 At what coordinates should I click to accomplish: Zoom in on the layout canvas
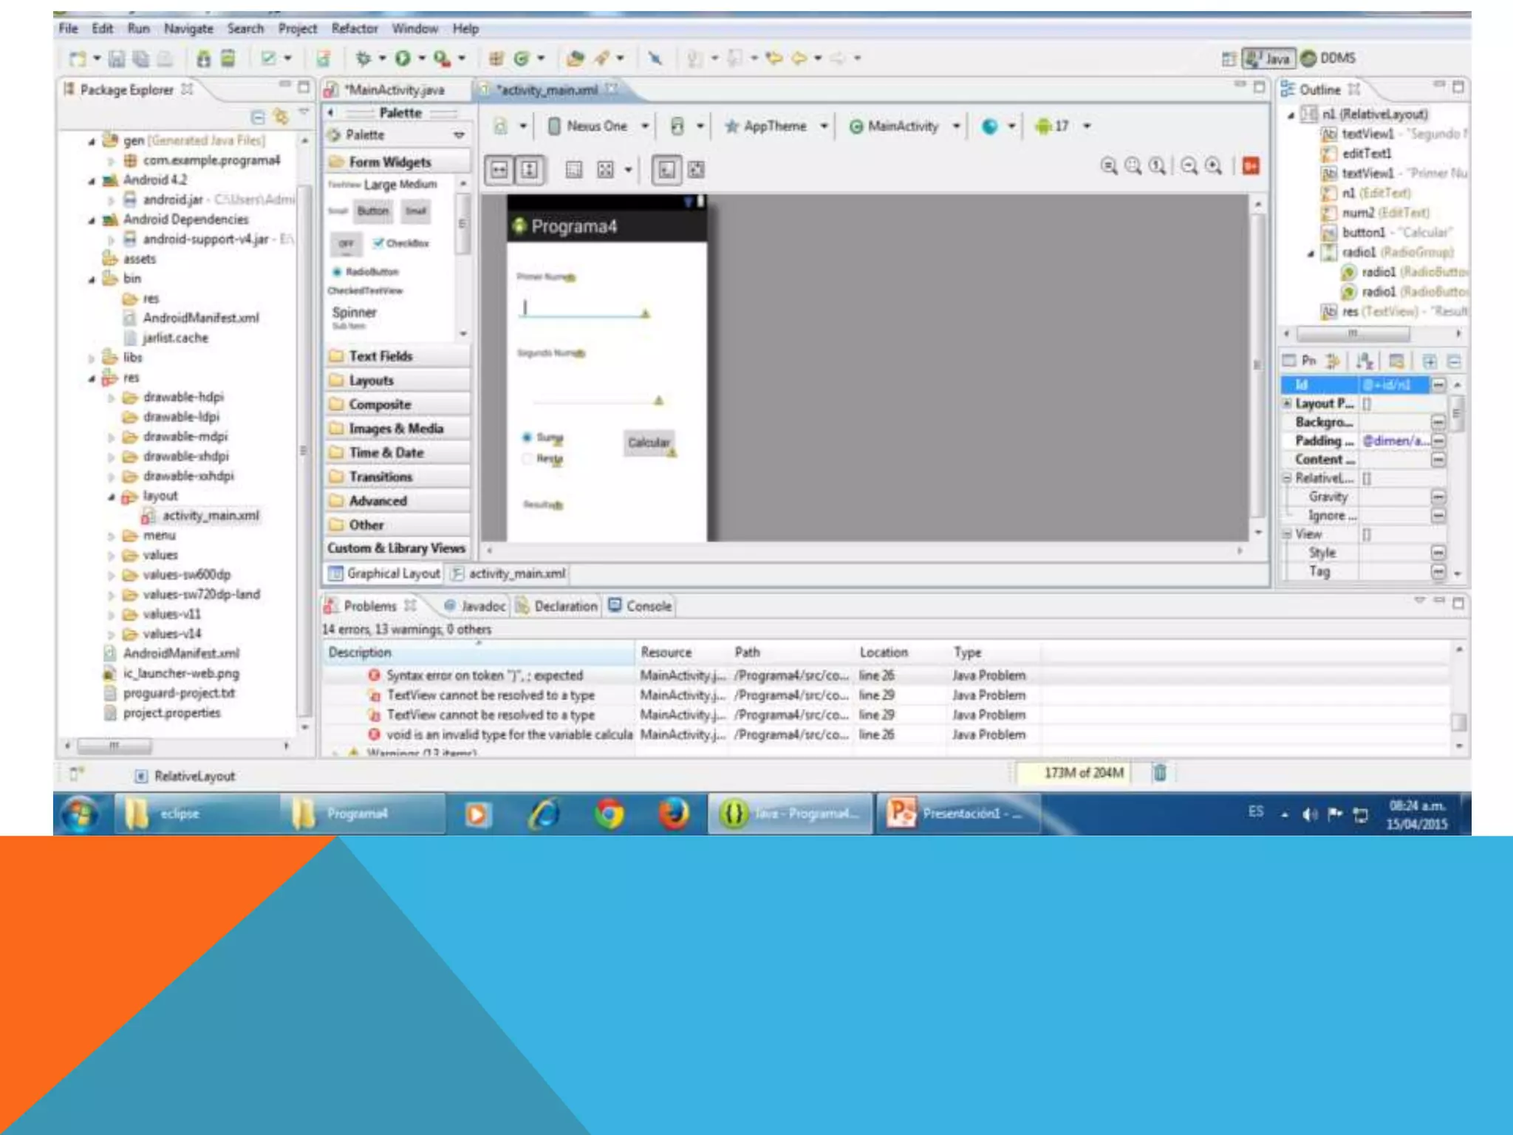click(1213, 166)
